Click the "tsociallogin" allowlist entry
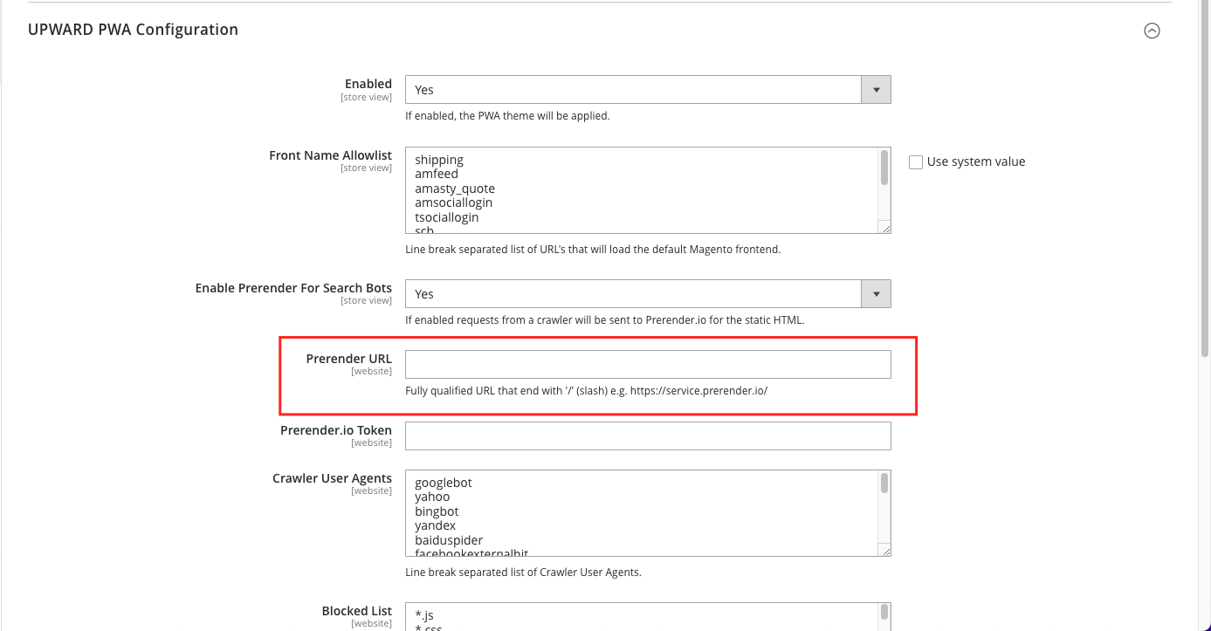The height and width of the screenshot is (631, 1211). pyautogui.click(x=447, y=217)
